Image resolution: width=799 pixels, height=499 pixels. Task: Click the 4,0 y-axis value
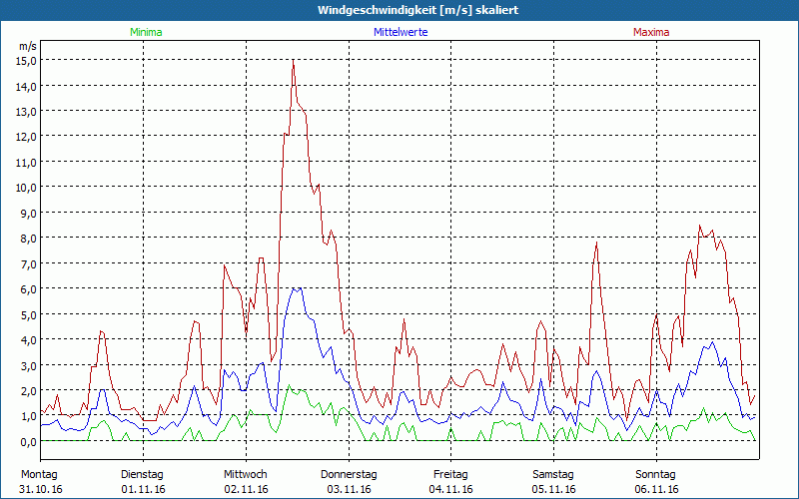(28, 339)
